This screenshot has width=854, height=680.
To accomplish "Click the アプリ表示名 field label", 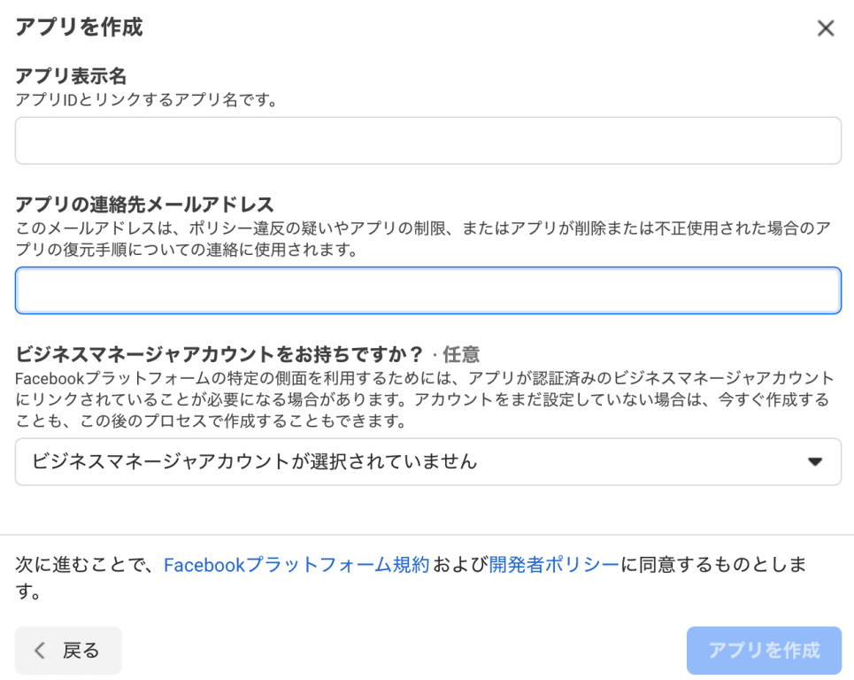I will click(71, 77).
